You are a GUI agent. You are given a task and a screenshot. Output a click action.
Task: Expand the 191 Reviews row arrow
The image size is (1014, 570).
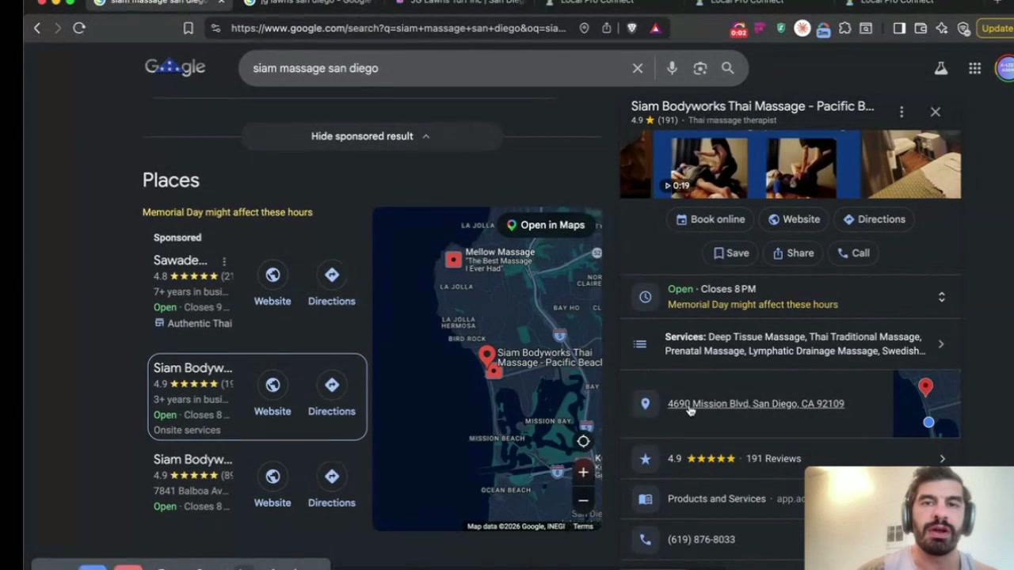click(x=942, y=458)
